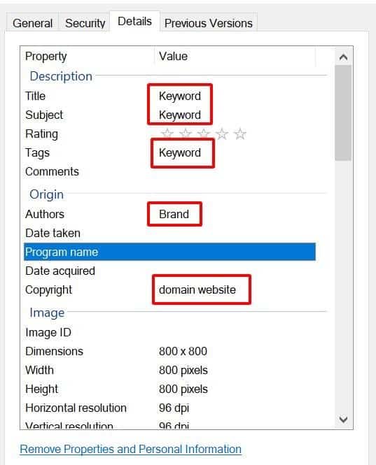Click the Comments property row
376x465 pixels.
[x=169, y=172]
